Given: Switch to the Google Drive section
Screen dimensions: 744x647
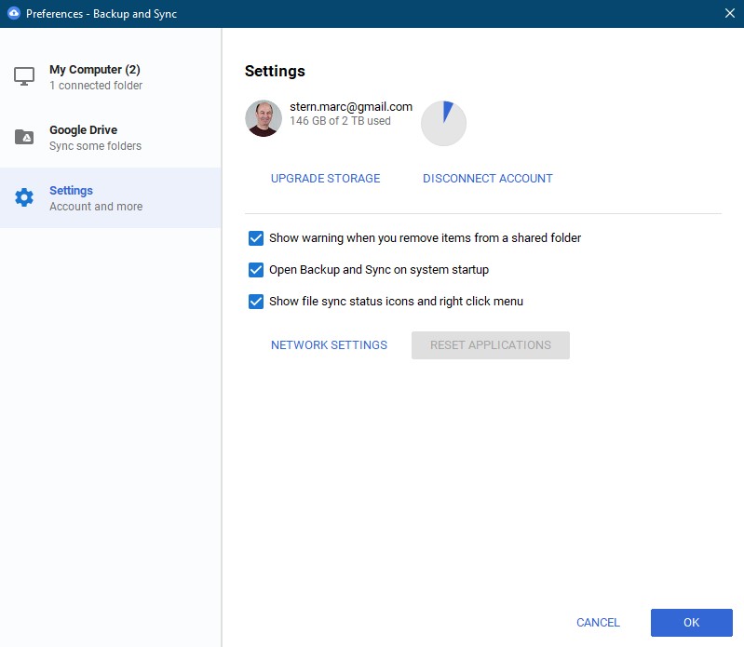Looking at the screenshot, I should [x=111, y=138].
